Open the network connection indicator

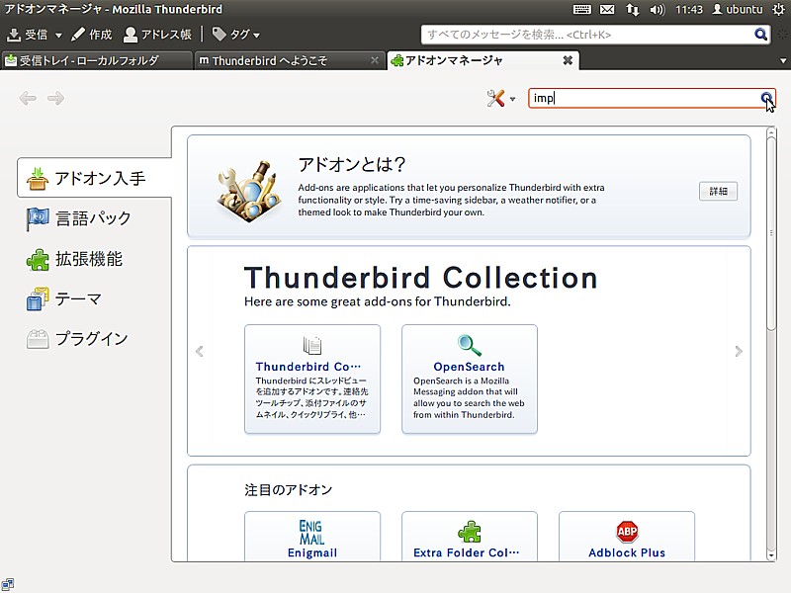[632, 9]
